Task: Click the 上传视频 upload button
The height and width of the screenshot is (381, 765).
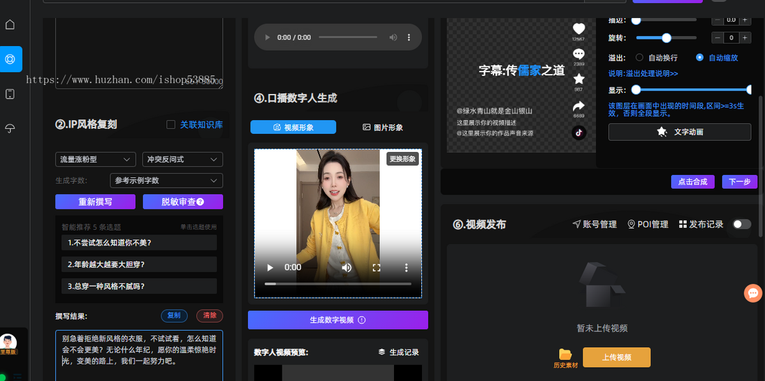Action: click(616, 357)
